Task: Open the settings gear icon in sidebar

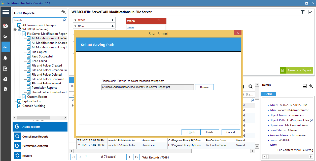Action: [x=5, y=79]
